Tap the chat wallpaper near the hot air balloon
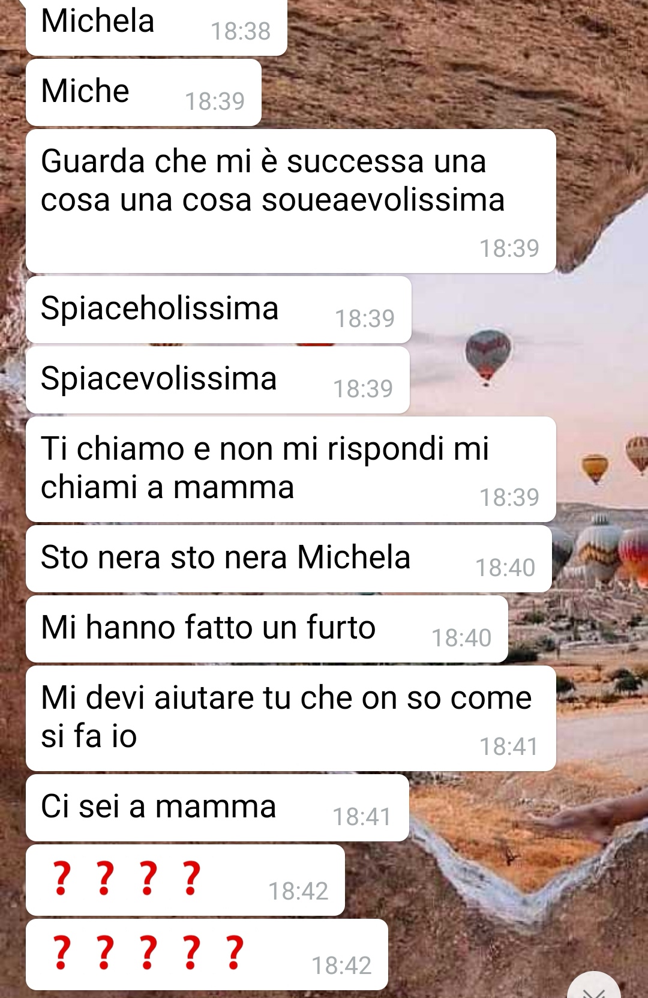 [x=487, y=355]
